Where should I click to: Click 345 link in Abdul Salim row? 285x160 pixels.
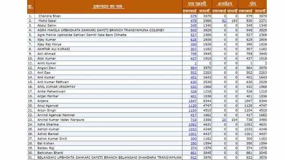(193, 26)
